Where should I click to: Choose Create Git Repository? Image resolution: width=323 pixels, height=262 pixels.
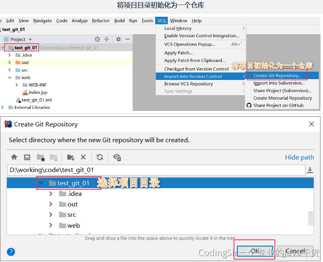282,75
